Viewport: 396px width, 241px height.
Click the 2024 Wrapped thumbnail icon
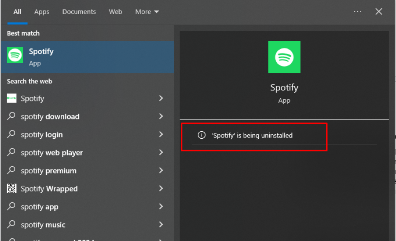[11, 188]
